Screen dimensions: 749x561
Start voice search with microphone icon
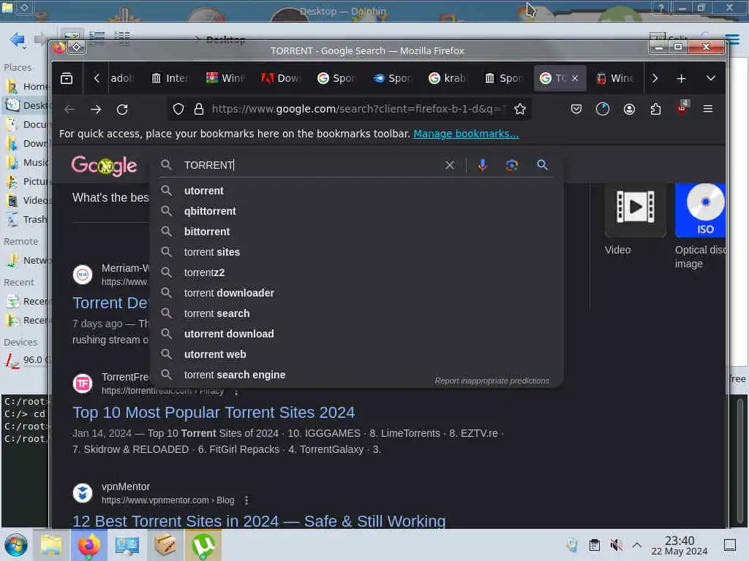pos(483,165)
